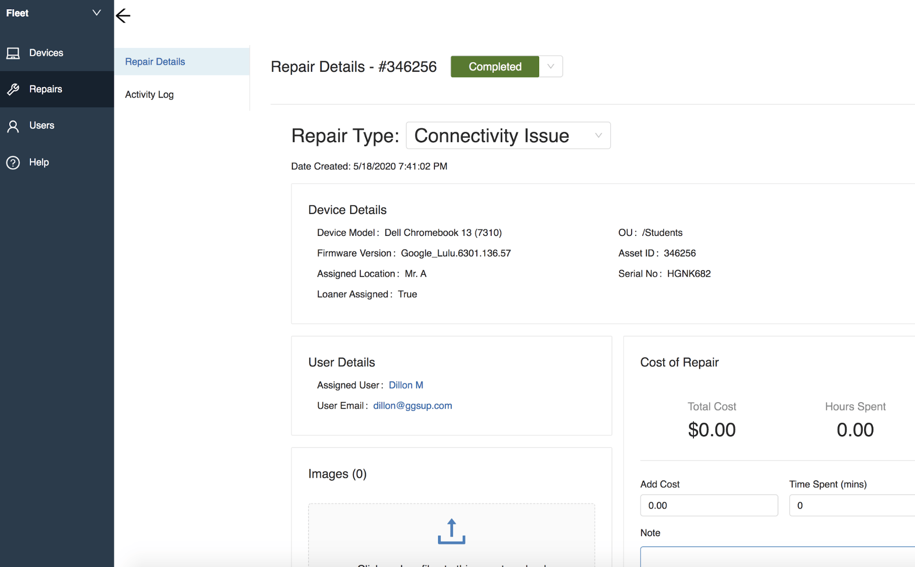
Task: Focus the Time Spent (mins) field
Action: click(852, 505)
